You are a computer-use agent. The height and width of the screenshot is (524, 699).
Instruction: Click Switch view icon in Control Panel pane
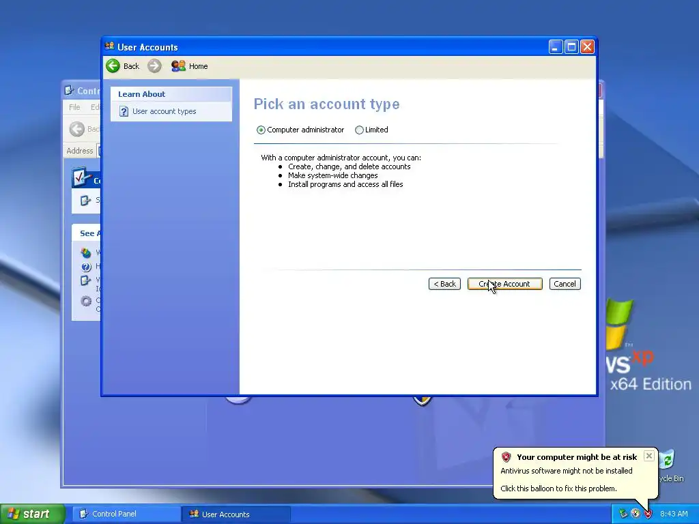(x=85, y=201)
